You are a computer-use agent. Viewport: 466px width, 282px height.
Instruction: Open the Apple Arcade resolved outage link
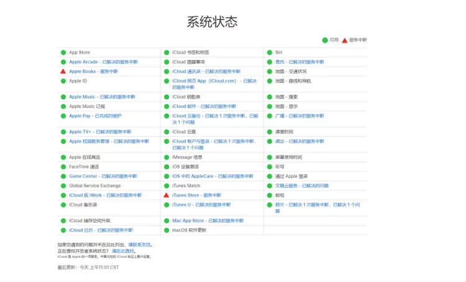pos(103,62)
